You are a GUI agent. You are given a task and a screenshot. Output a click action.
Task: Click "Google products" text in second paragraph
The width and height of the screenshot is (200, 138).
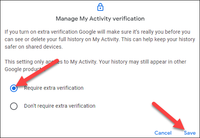[25, 69]
